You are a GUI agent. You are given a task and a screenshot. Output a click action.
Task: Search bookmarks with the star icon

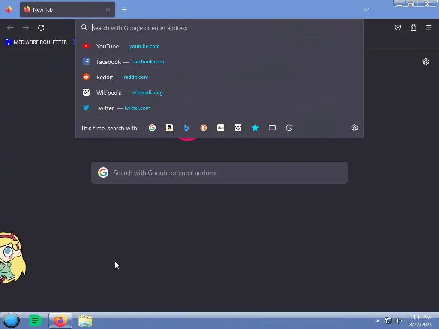pyautogui.click(x=255, y=128)
